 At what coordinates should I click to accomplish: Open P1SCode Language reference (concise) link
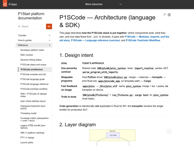point(96,40)
